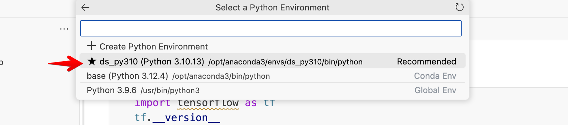Viewport: 568px width, 125px height.
Task: Click the star icon beside ds_py310
Action: 92,61
